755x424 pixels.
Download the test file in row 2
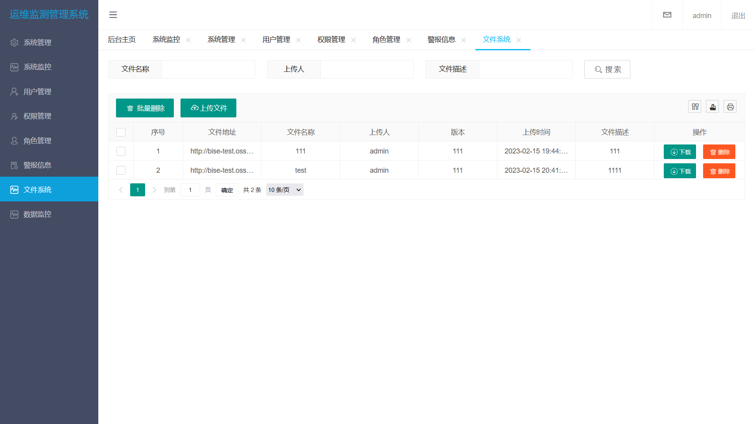click(x=680, y=171)
